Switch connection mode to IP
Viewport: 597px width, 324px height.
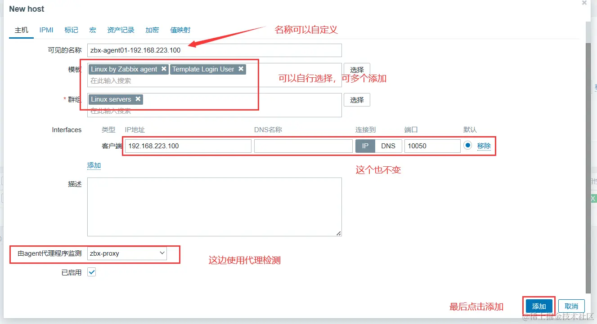tap(365, 146)
